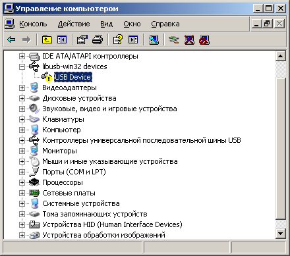Click the Up one level folder icon
Screen dimensions: 290x256
47,39
